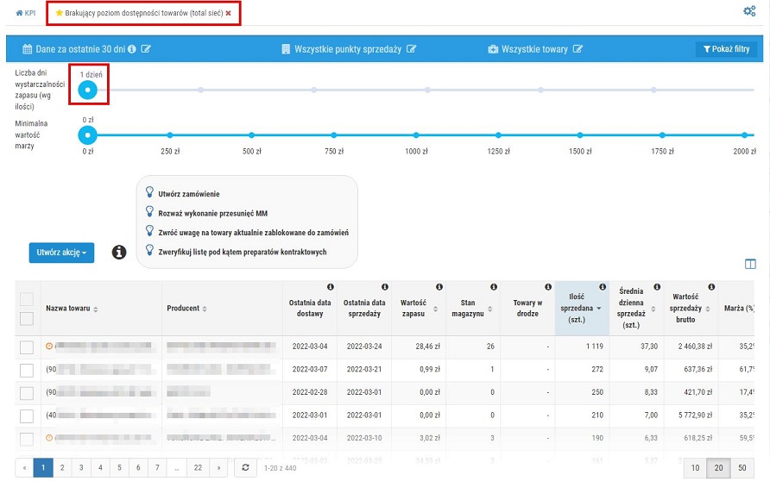Image resolution: width=770 pixels, height=481 pixels.
Task: Show info for Ostatnia data sprzedaży column
Action: [x=385, y=287]
